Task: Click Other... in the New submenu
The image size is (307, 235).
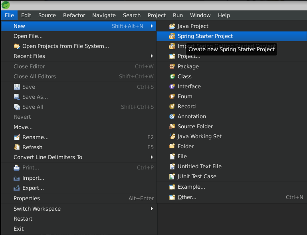Action: click(187, 197)
